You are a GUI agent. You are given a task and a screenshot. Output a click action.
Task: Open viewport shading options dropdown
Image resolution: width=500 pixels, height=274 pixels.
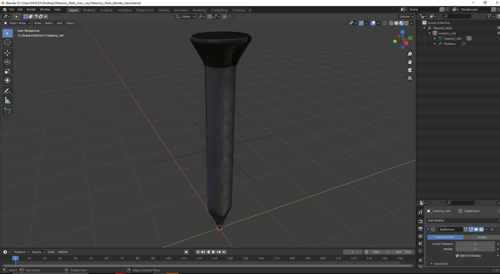tap(411, 23)
